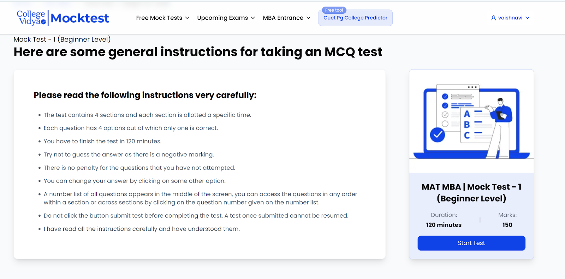The width and height of the screenshot is (565, 279).
Task: Click the vaishnavi username
Action: (510, 18)
